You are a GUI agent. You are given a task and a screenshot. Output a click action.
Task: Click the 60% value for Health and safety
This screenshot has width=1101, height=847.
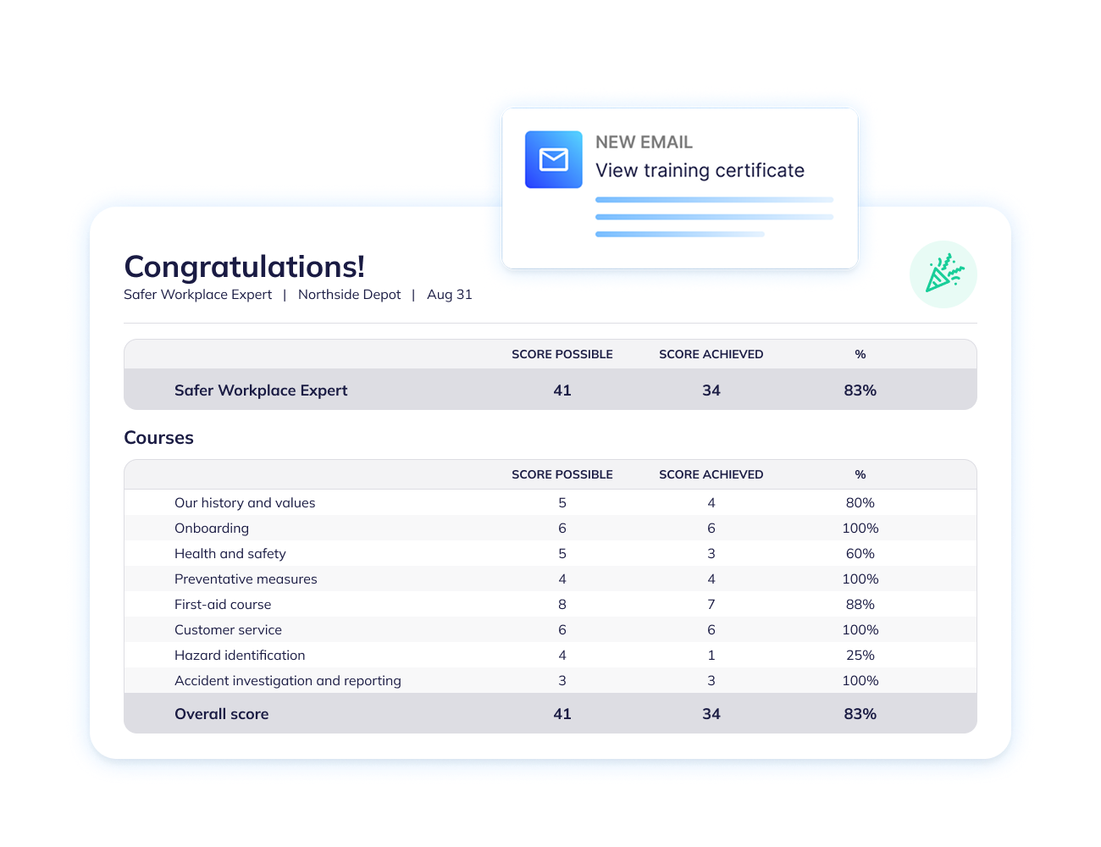pyautogui.click(x=860, y=553)
